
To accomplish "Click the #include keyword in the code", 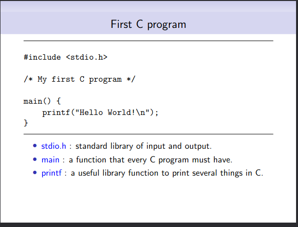I will coord(42,57).
